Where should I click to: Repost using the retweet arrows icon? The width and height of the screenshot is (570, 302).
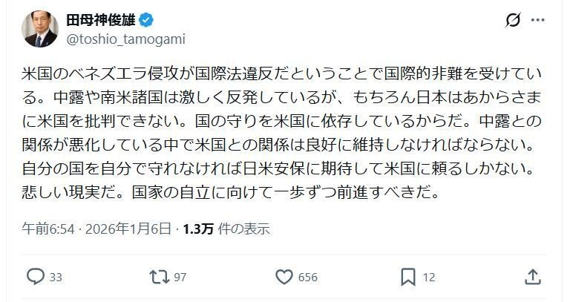pyautogui.click(x=159, y=277)
